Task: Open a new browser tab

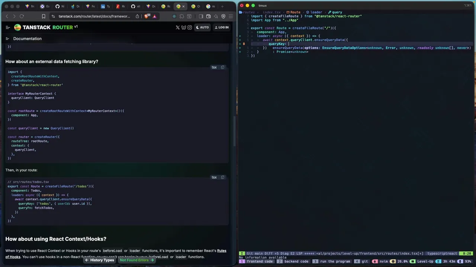Action: tap(222, 6)
